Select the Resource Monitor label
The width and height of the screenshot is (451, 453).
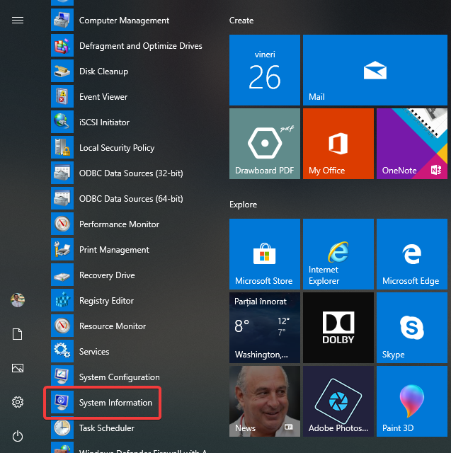pos(113,326)
